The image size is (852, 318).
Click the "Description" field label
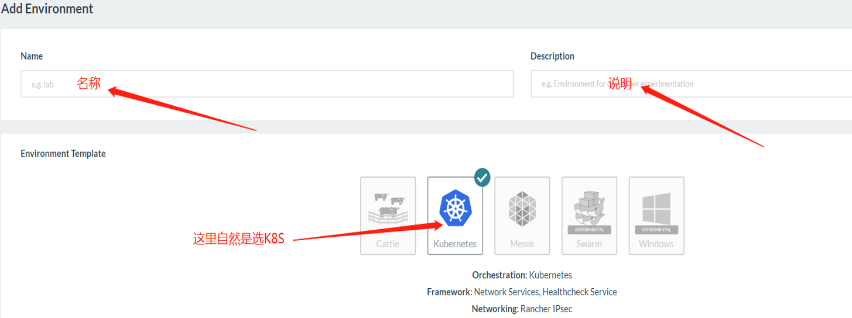[552, 56]
